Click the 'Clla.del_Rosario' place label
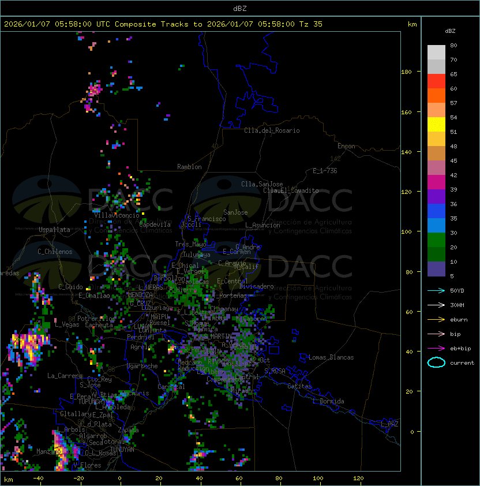 point(272,131)
